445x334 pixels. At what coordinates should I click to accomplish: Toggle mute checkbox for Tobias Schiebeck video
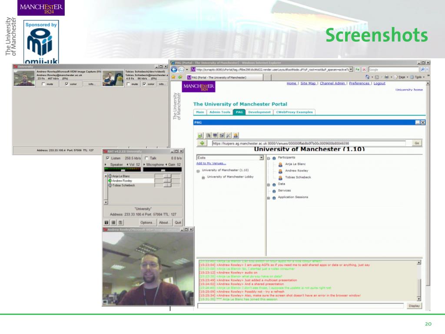click(x=128, y=84)
